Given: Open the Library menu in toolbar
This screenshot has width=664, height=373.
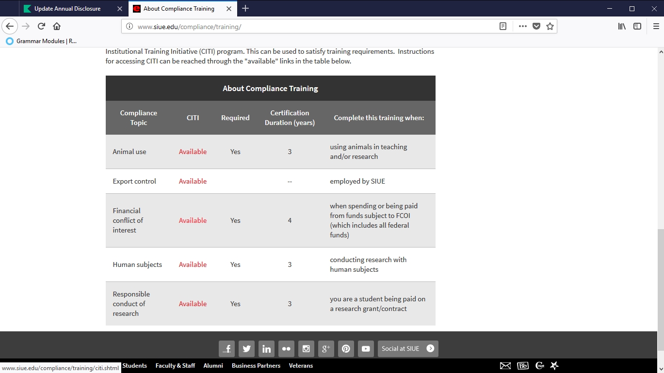Looking at the screenshot, I should pos(622,27).
